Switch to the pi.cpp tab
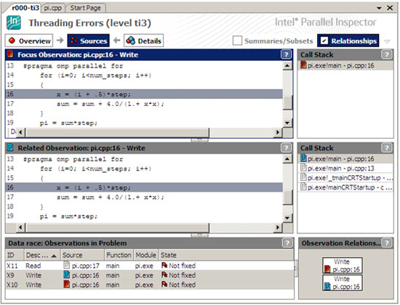The image size is (400, 305). pos(53,8)
